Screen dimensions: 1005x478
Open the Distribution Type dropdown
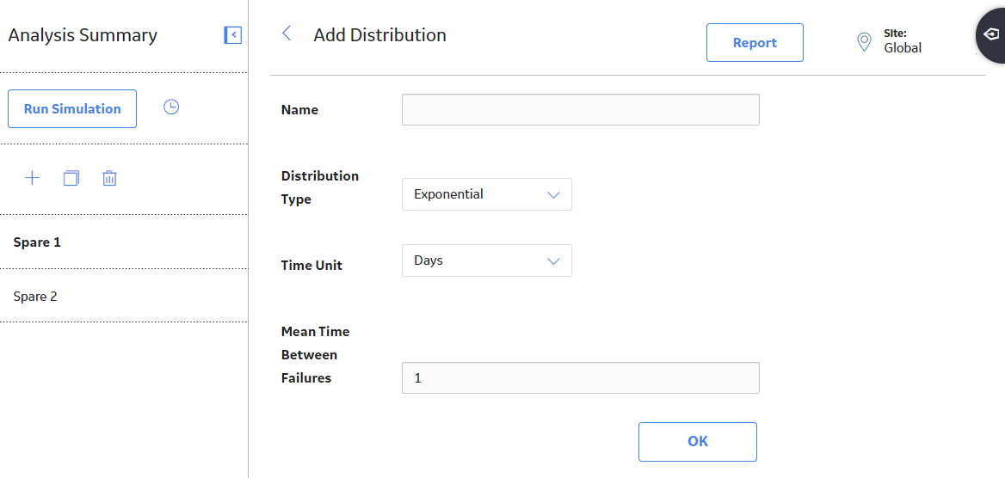click(x=486, y=194)
